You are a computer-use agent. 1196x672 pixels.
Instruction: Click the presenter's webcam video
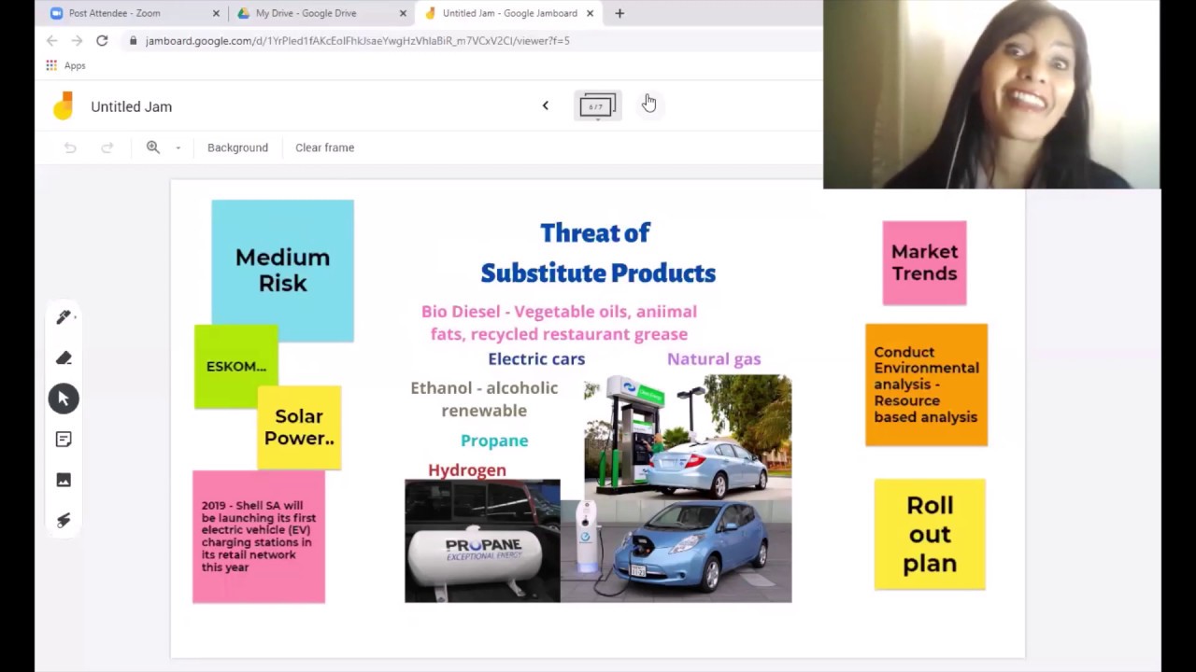point(991,94)
